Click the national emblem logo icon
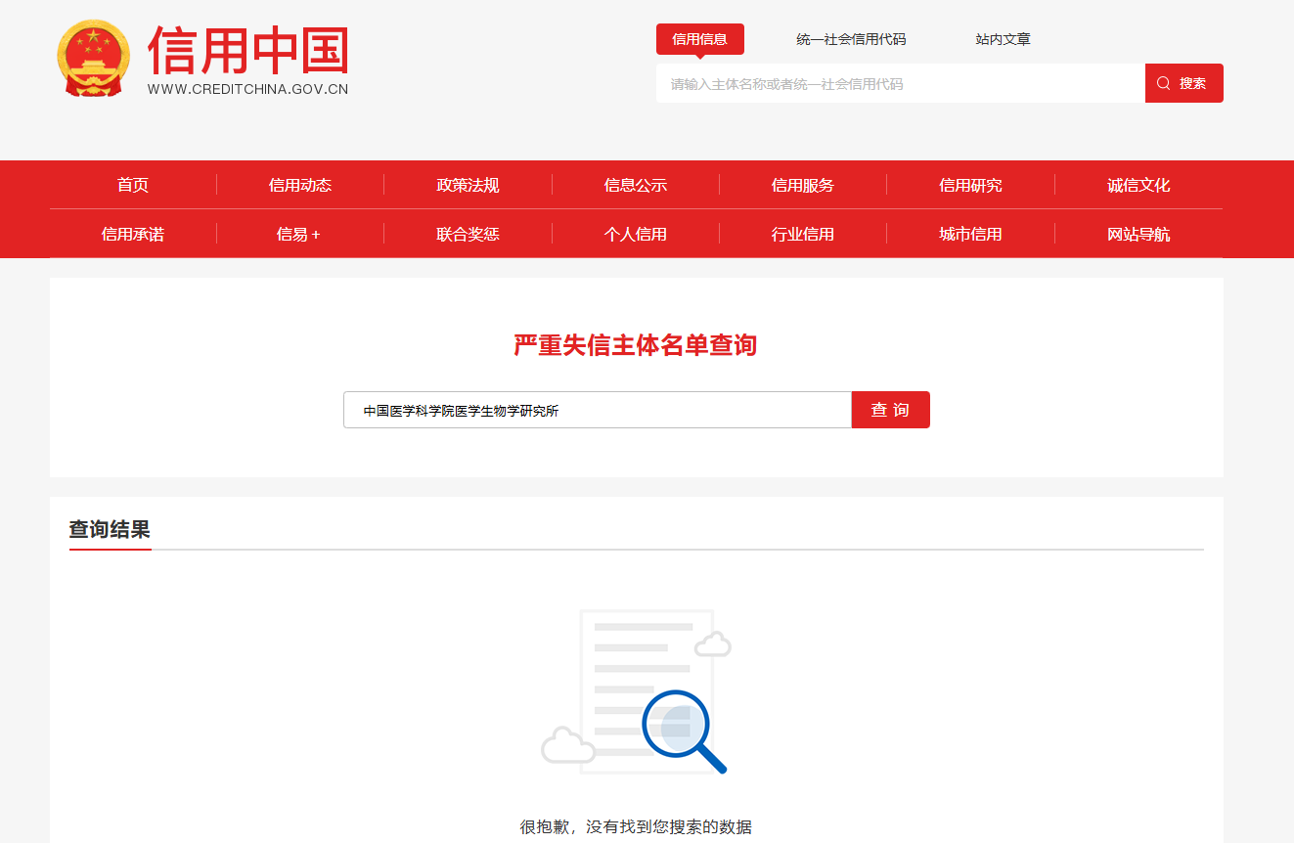Screen dimensions: 1294x843 [93, 59]
